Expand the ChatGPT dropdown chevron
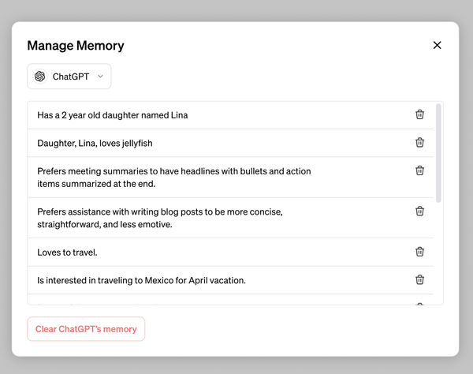 click(100, 77)
